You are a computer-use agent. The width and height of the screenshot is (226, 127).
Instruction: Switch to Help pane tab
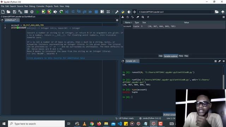click(x=160, y=56)
